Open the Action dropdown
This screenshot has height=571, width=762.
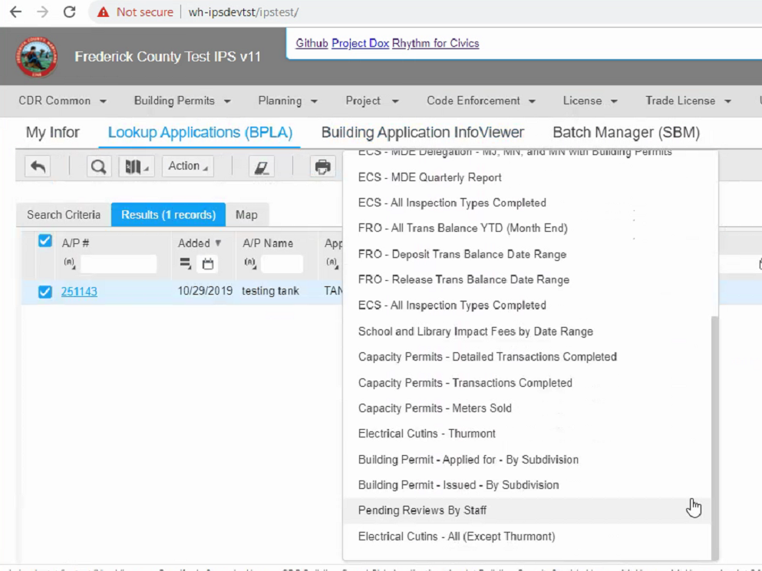[188, 167]
